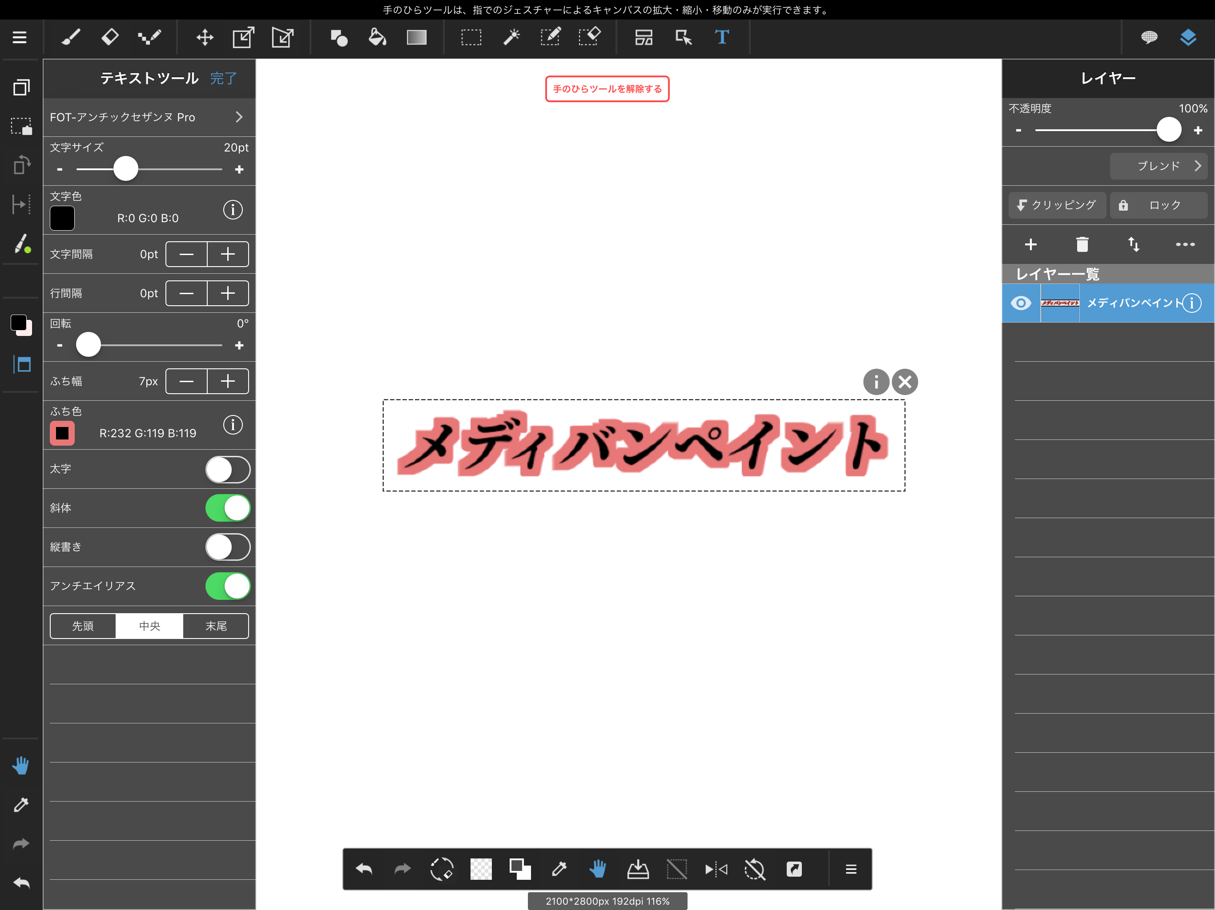This screenshot has height=910, width=1215.
Task: Click the hand tool in bottom toolbar
Action: (598, 869)
